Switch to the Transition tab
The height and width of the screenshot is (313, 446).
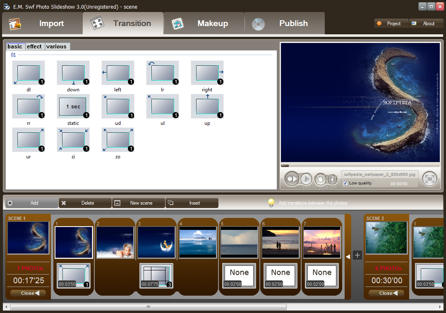pos(123,23)
